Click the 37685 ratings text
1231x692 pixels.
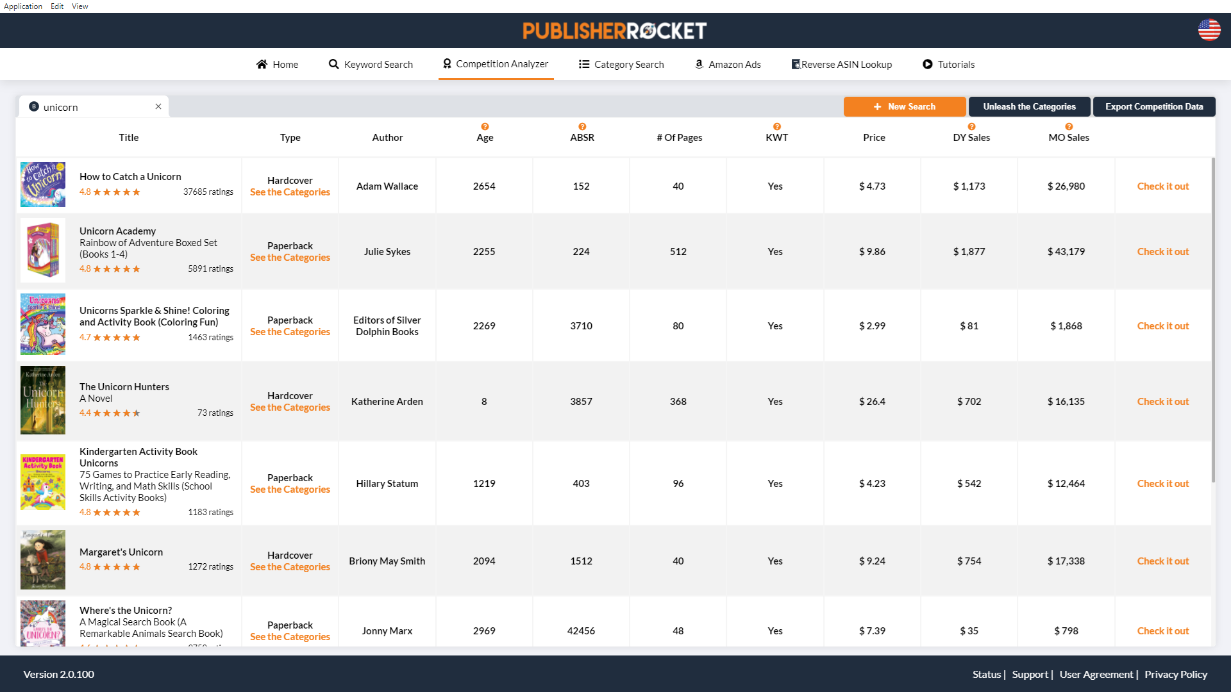coord(208,192)
